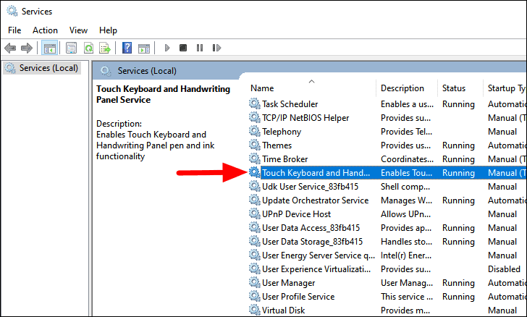The height and width of the screenshot is (317, 527).
Task: Select the Task Scheduler service name
Action: [x=290, y=104]
